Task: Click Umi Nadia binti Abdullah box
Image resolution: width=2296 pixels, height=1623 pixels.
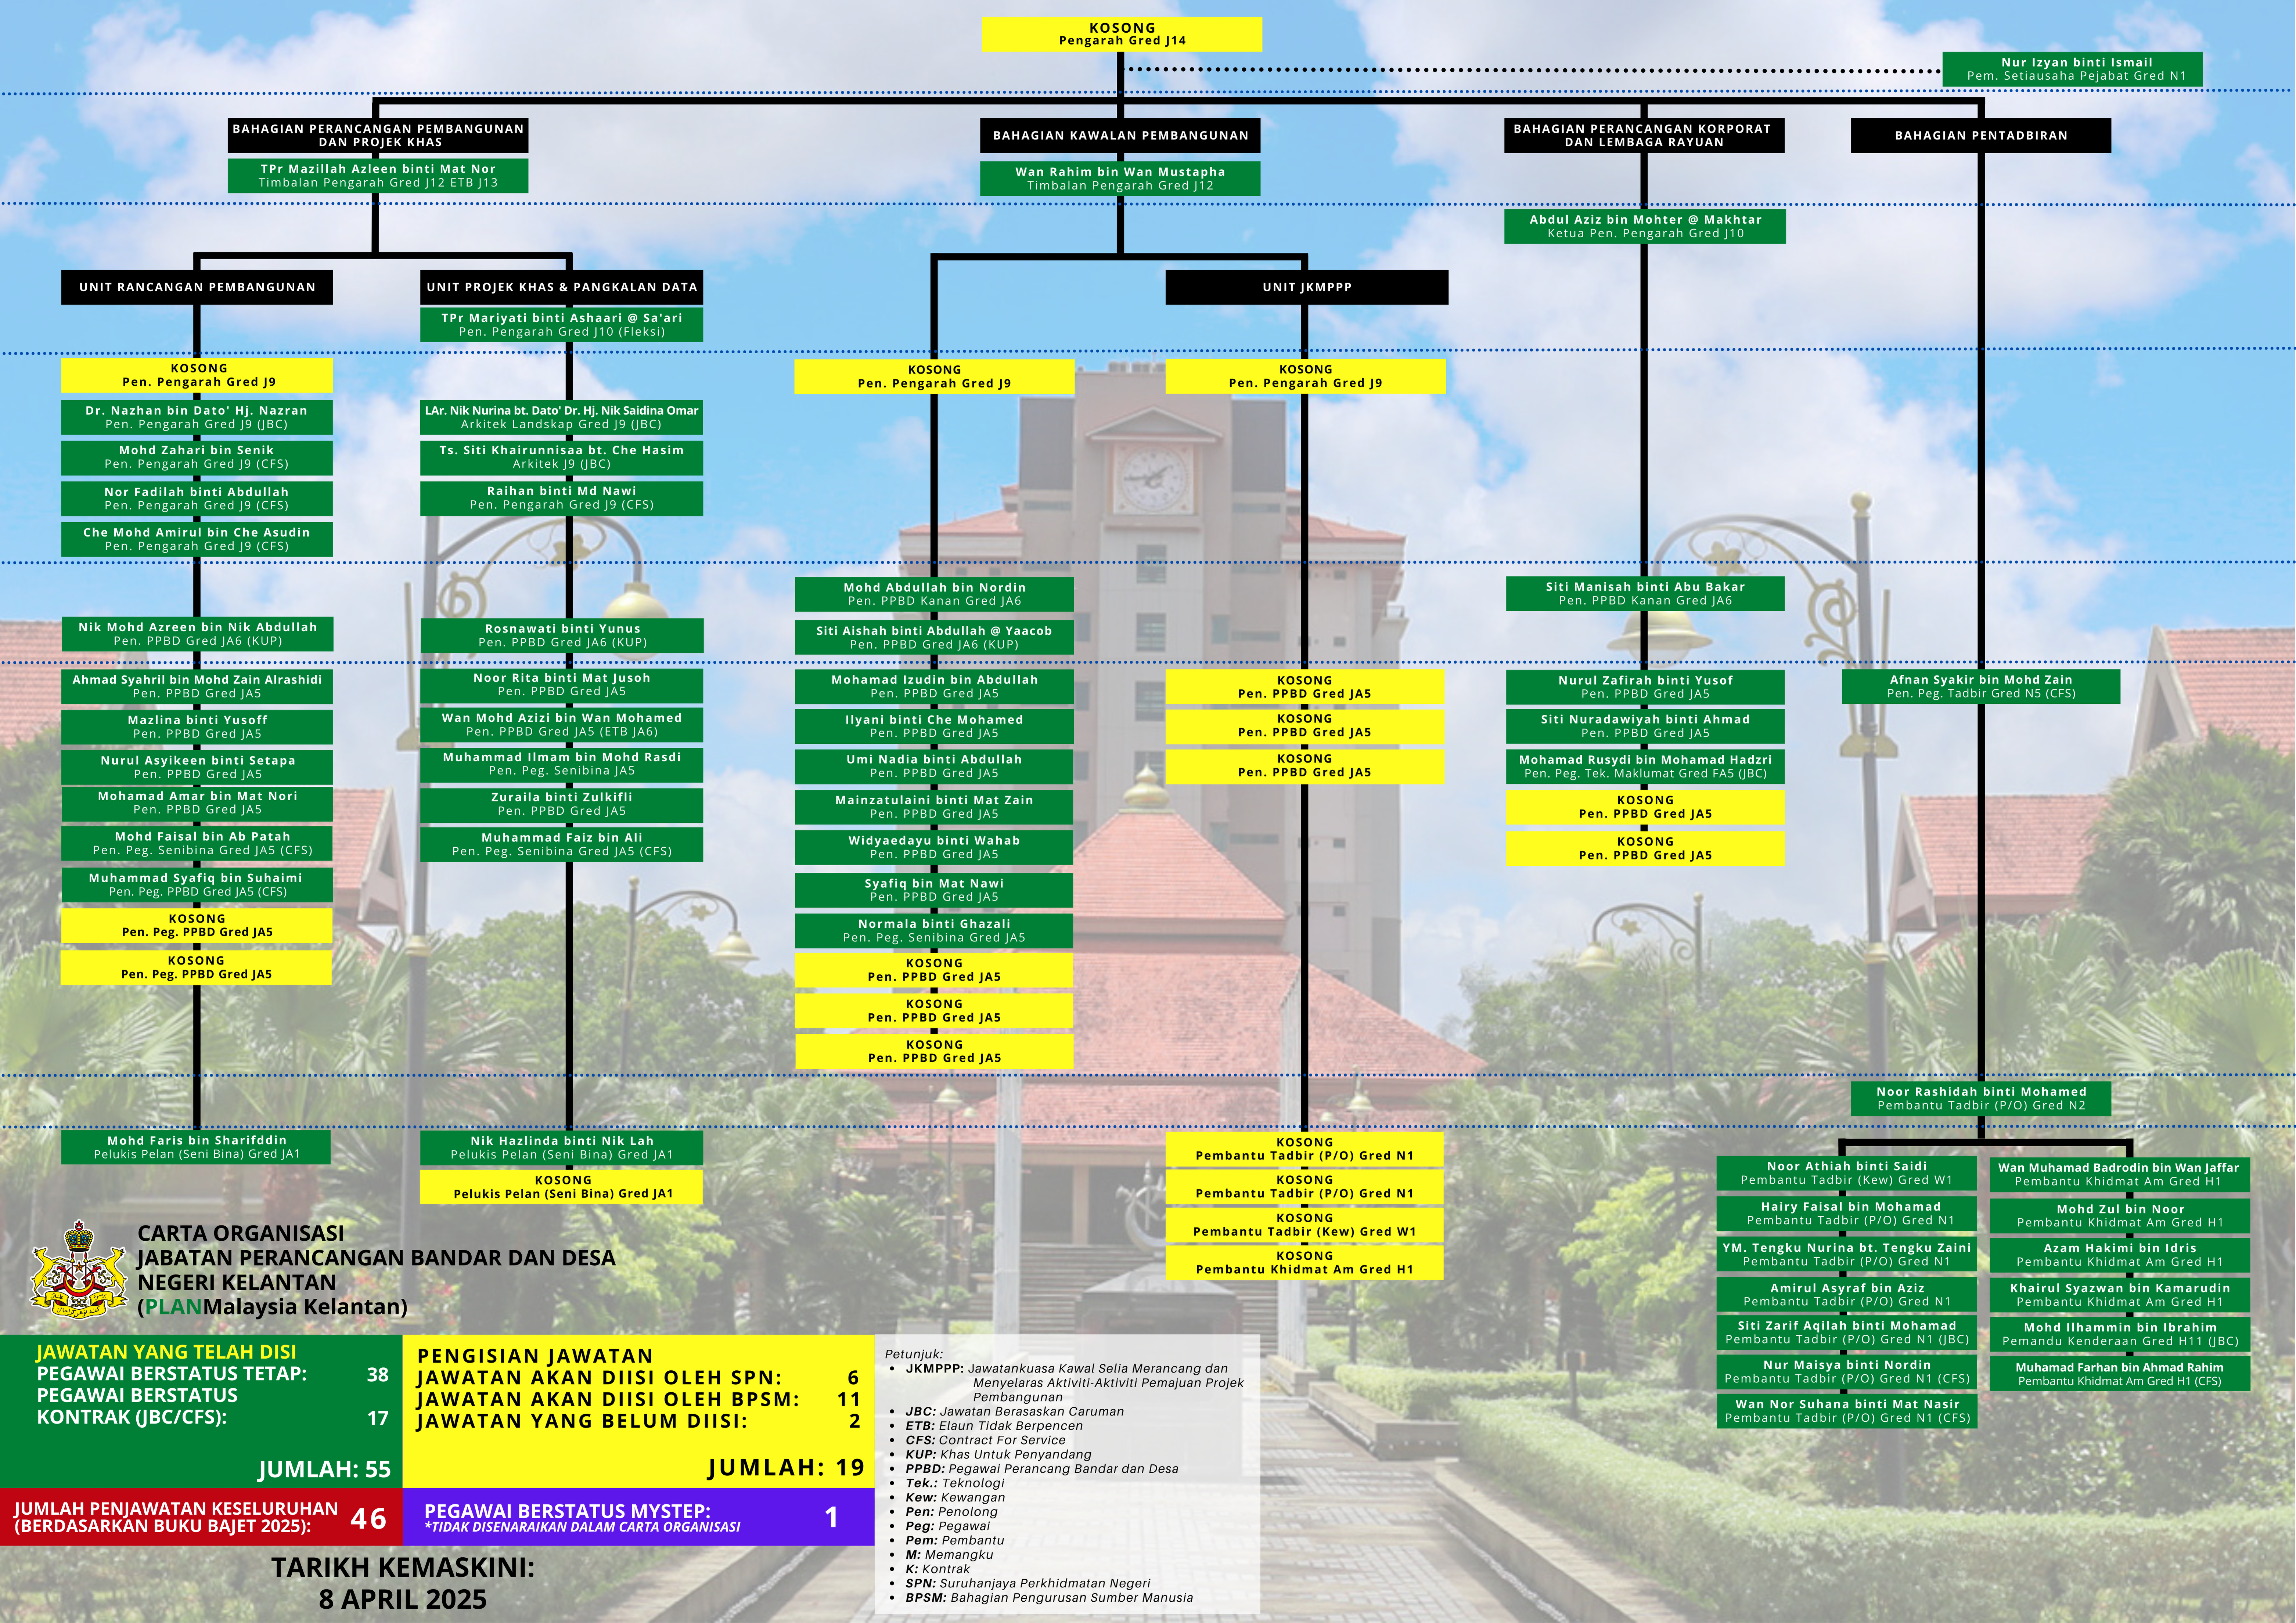Action: [x=934, y=766]
